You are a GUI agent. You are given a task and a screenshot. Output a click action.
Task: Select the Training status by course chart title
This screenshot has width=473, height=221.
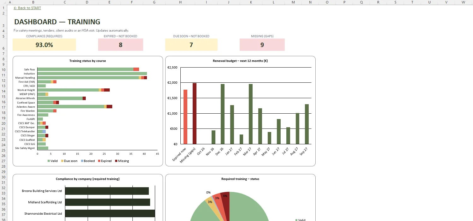tap(88, 61)
